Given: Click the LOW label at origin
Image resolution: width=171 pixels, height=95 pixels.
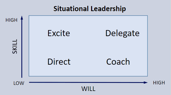Looking at the screenshot, I should click(19, 83).
